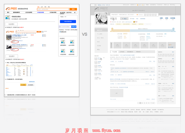Click the blue buyer figure icon on behavior bar
This screenshot has width=185, height=133.
[173, 30]
